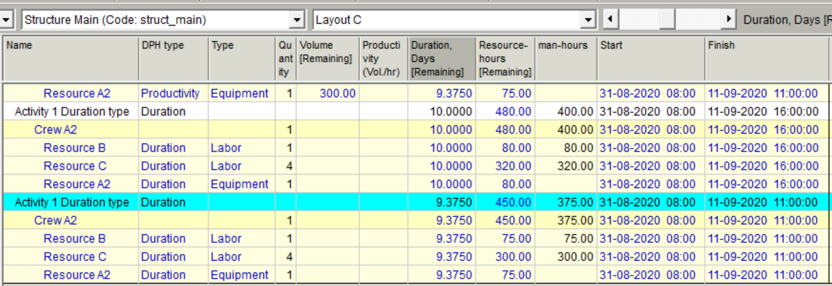
Task: Click the horizontal slider thumb
Action: click(667, 20)
